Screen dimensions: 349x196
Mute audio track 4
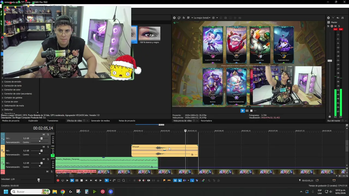(44, 134)
